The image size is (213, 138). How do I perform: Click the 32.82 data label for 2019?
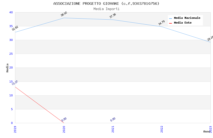15,28
